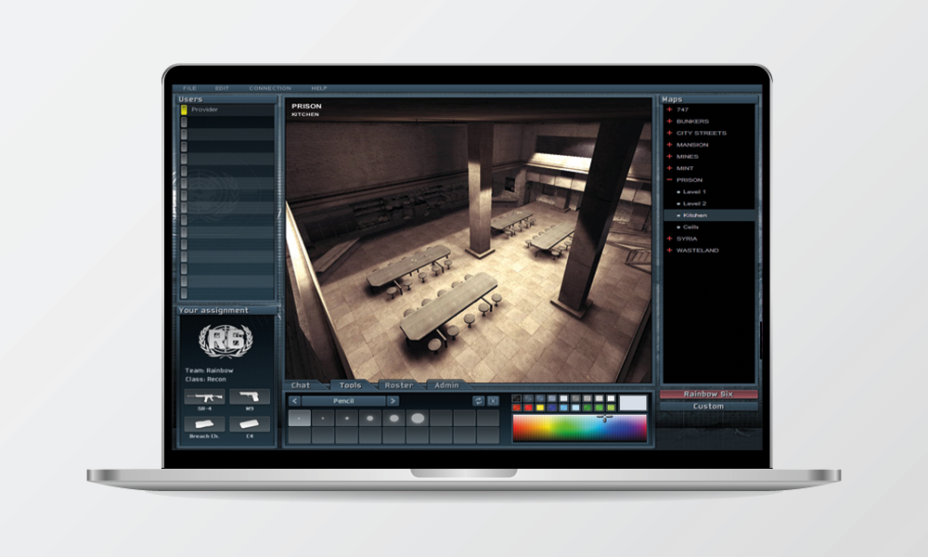
Task: Choose the C4 explosive icon
Action: coord(250,423)
